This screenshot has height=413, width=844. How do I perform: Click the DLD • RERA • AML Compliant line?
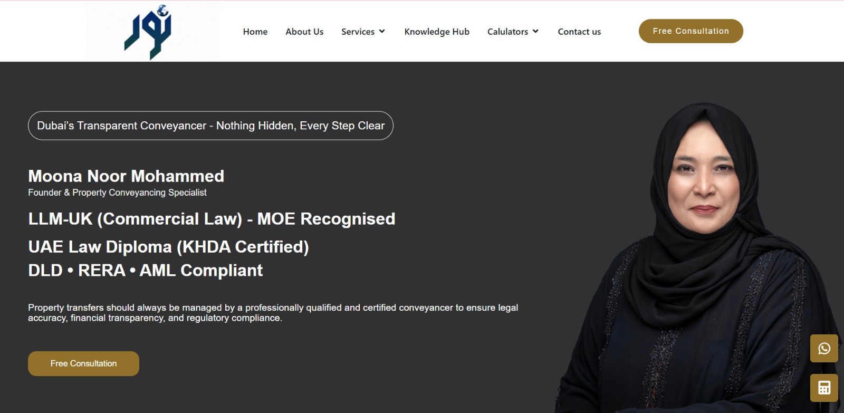(145, 270)
